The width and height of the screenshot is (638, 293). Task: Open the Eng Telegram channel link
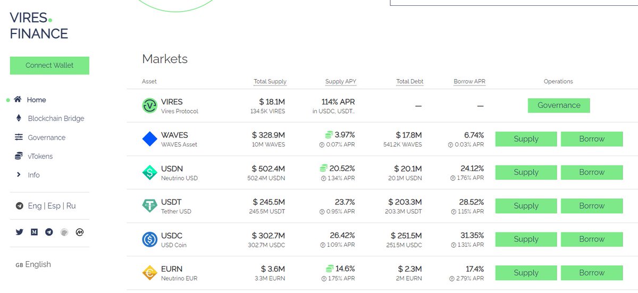click(x=35, y=206)
